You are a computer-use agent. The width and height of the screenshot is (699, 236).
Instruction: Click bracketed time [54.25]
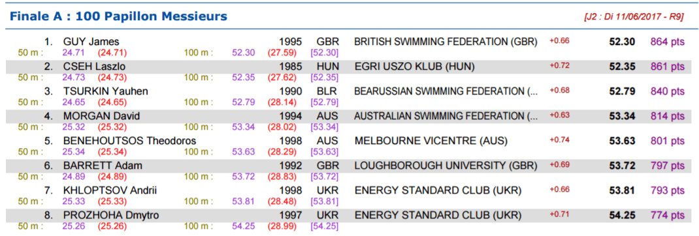click(x=325, y=226)
